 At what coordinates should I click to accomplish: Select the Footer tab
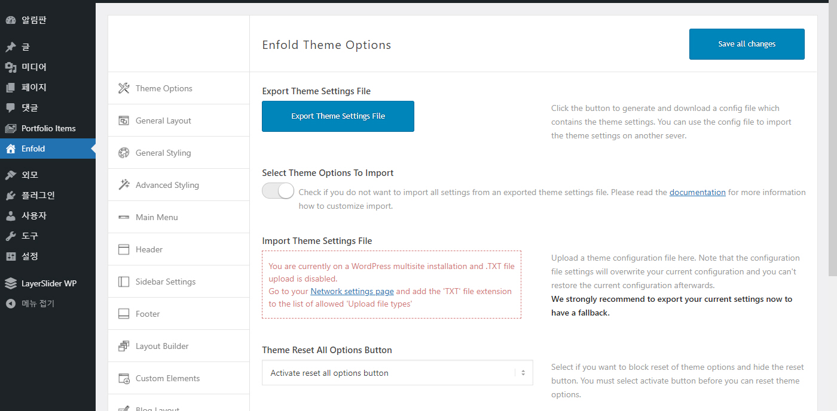[x=179, y=314]
